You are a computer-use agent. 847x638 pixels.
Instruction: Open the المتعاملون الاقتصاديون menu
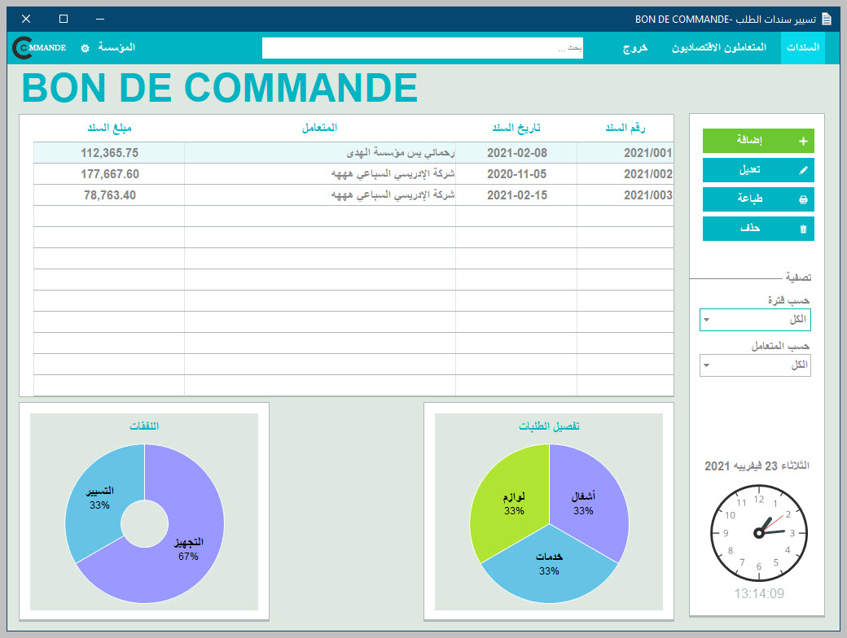[x=718, y=48]
